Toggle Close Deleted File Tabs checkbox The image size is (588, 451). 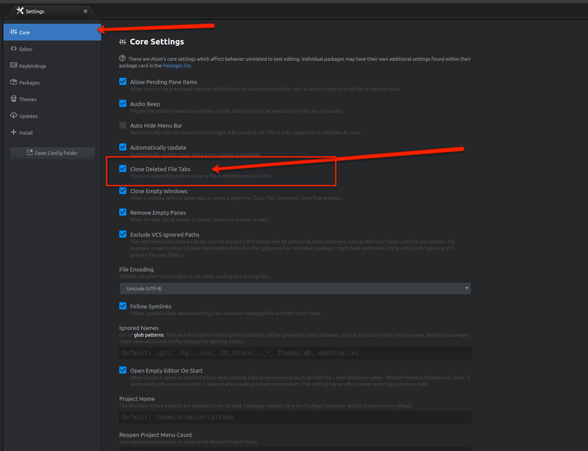pyautogui.click(x=123, y=169)
